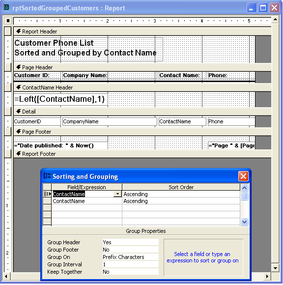Click row selector of second ContactName row

click(47, 201)
